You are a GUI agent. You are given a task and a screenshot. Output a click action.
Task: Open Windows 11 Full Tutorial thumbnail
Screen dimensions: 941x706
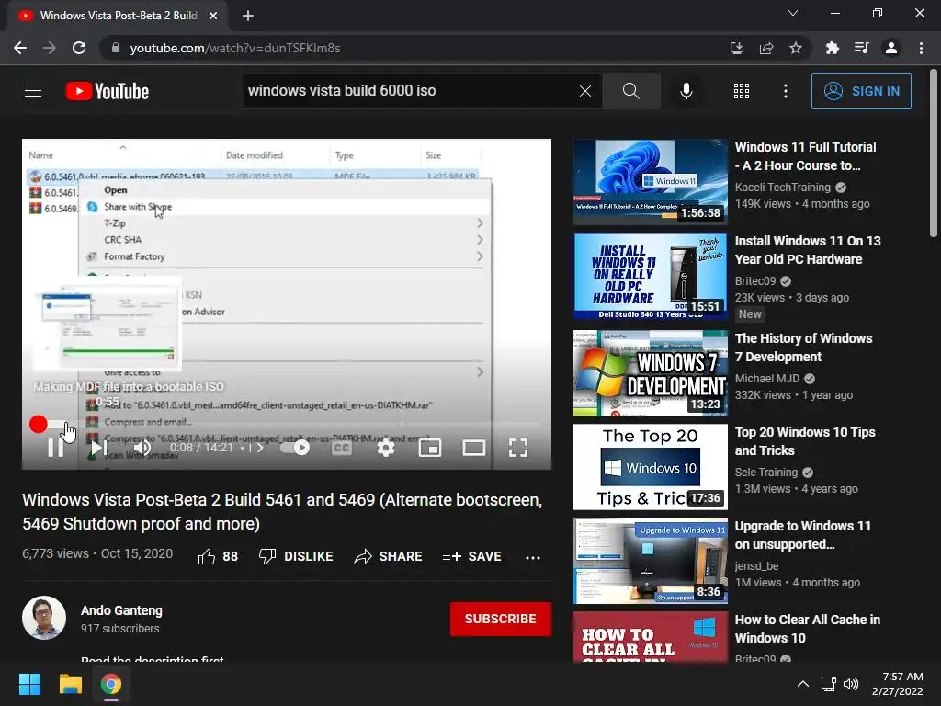(650, 182)
